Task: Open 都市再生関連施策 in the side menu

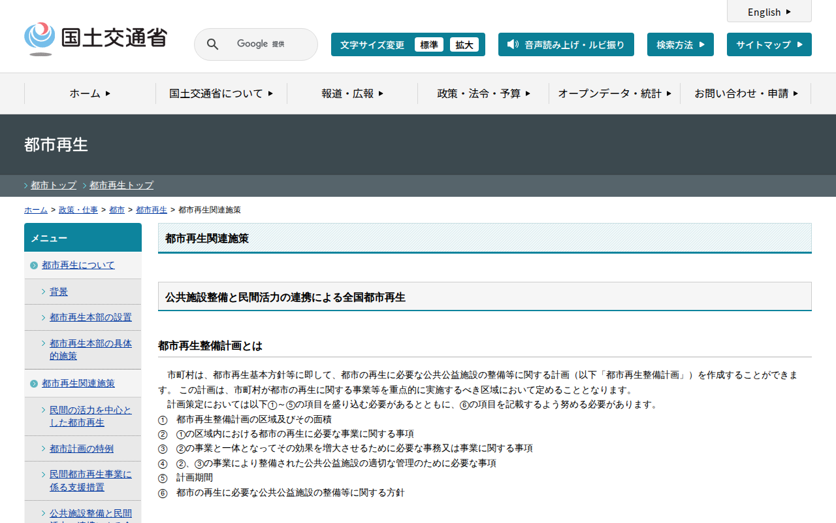Action: pos(78,384)
